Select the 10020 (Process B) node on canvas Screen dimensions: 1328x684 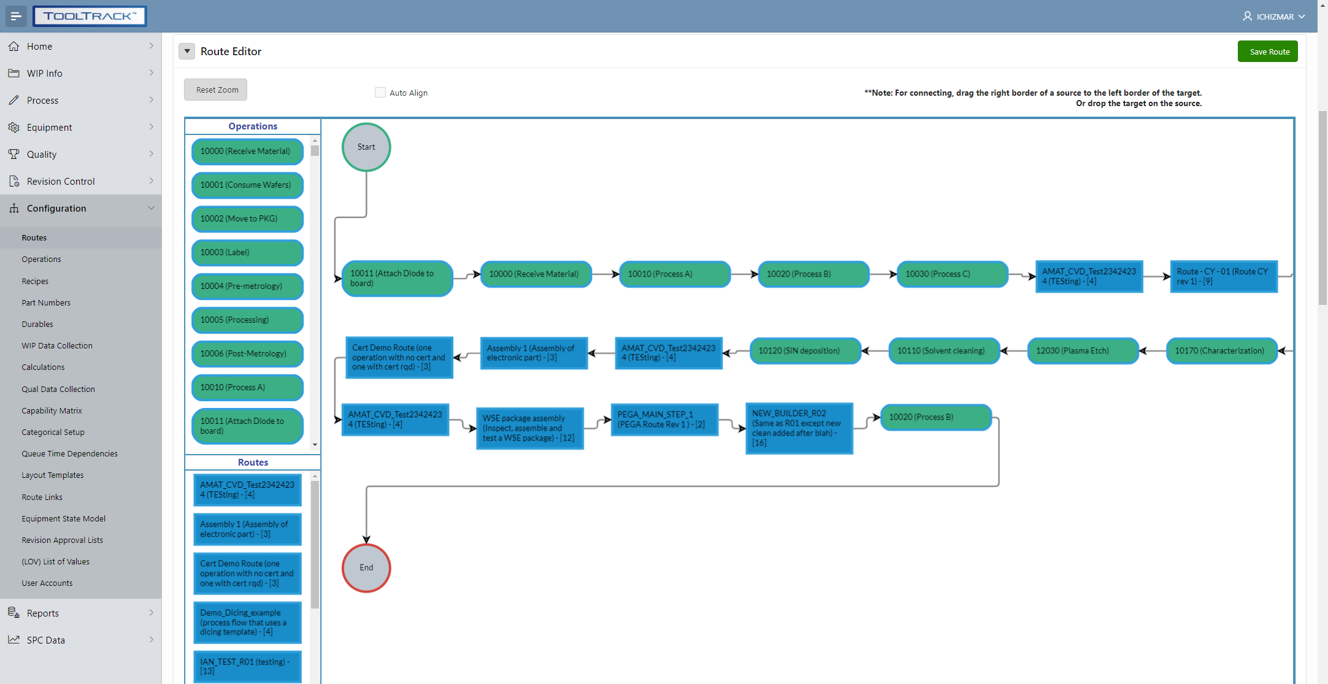coord(813,274)
